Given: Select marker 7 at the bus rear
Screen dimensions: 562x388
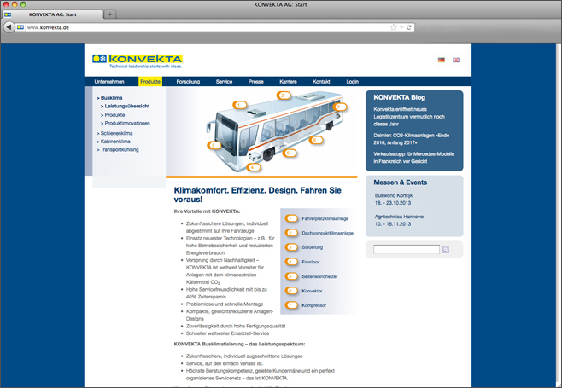Looking at the screenshot, I should tap(339, 107).
